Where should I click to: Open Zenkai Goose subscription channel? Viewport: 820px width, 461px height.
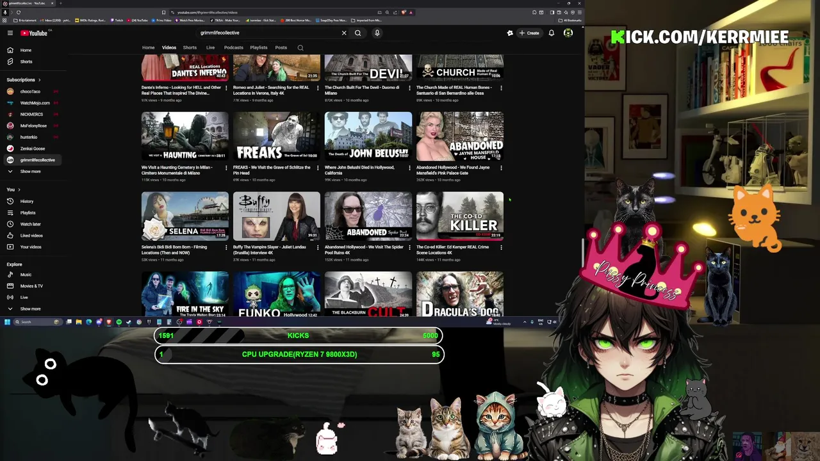click(x=33, y=149)
